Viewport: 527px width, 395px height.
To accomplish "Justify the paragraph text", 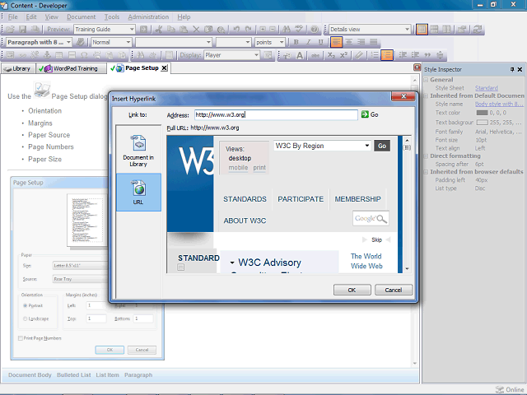I will tap(373, 42).
